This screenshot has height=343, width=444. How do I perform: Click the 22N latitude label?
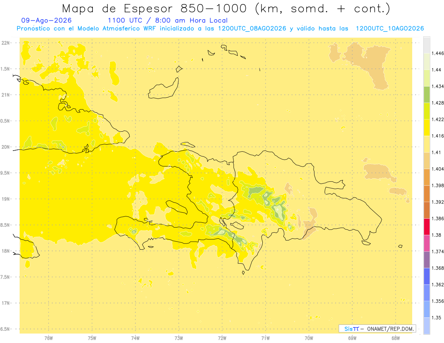[x=6, y=43]
